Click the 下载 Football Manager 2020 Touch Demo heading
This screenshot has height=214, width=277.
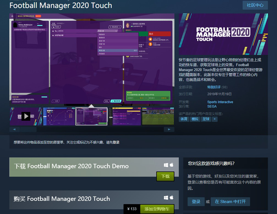(x=71, y=166)
